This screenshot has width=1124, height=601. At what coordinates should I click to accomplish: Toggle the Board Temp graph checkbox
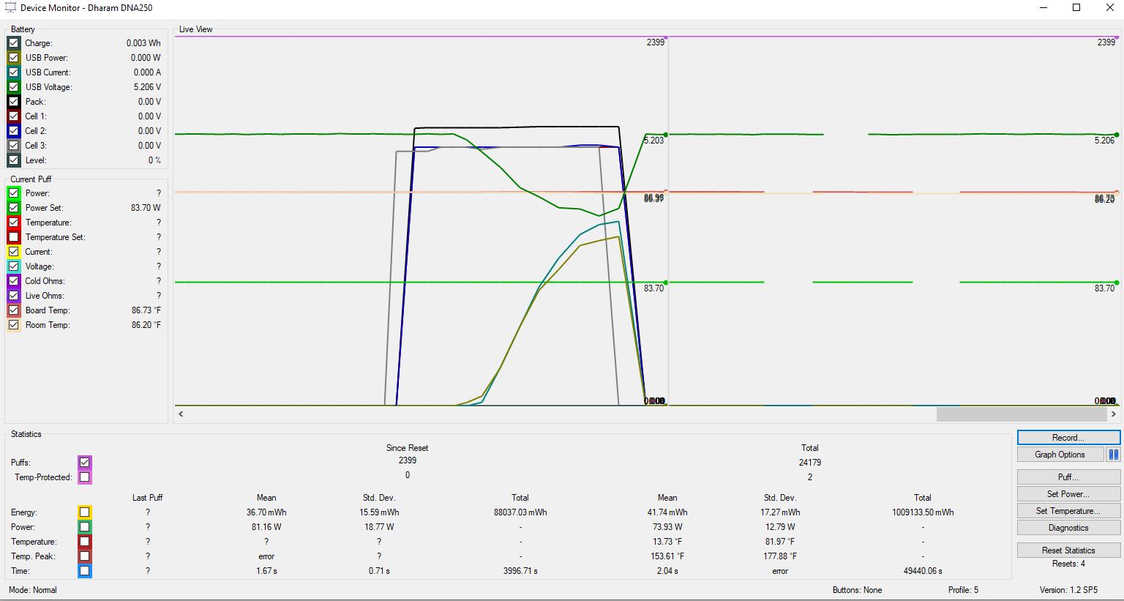coord(14,310)
